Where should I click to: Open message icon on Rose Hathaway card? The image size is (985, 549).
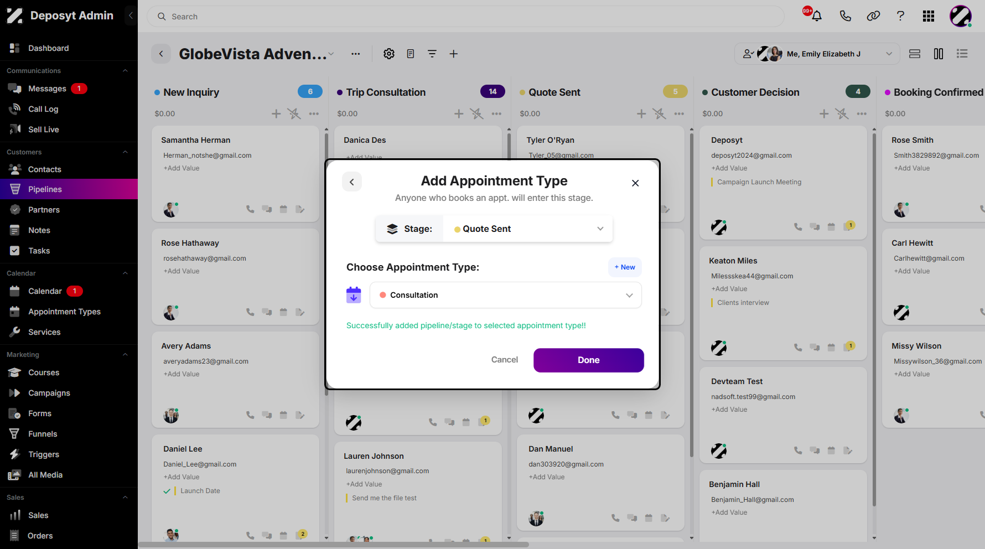click(x=267, y=312)
